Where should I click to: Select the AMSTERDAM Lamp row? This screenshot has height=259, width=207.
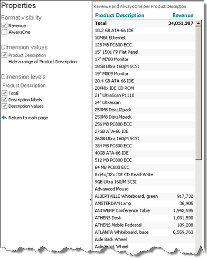click(x=144, y=204)
